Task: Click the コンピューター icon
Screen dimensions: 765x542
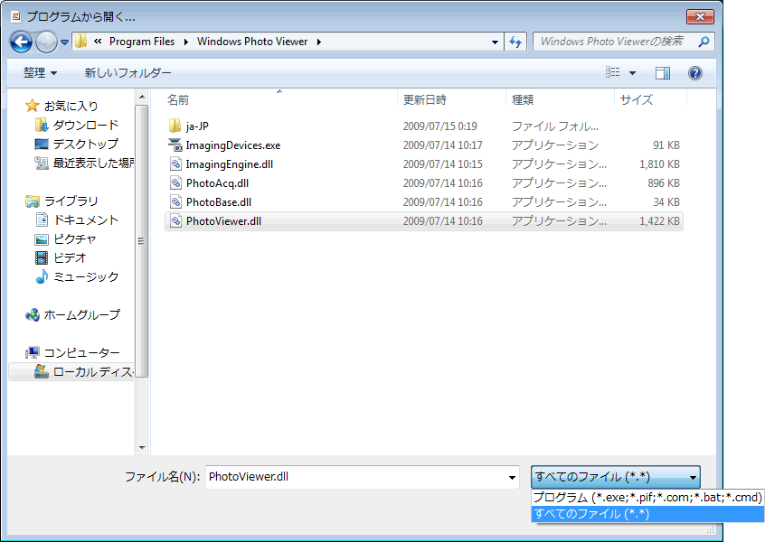Action: point(33,352)
